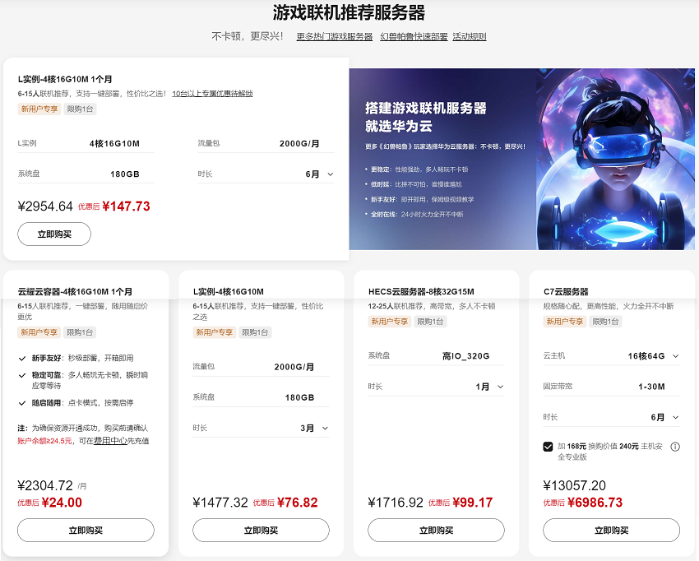Image resolution: width=699 pixels, height=561 pixels.
Task: Click the C7云服务器 card title
Action: coord(566,292)
